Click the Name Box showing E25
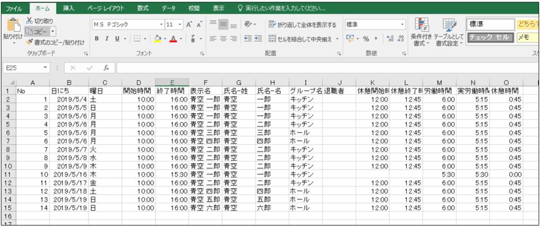 pos(23,68)
